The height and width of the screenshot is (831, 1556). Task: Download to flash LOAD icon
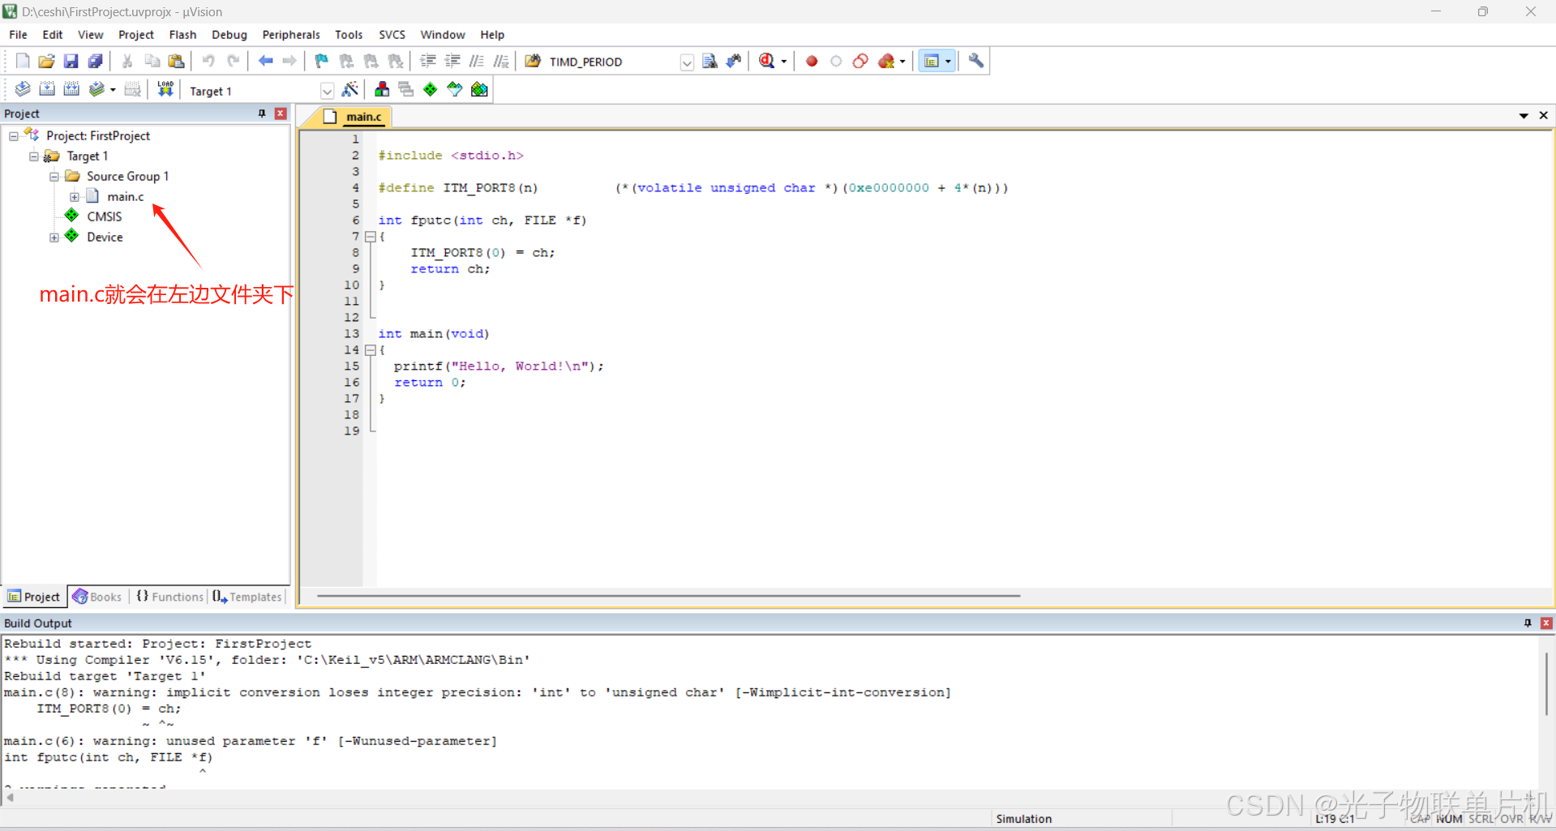tap(165, 89)
